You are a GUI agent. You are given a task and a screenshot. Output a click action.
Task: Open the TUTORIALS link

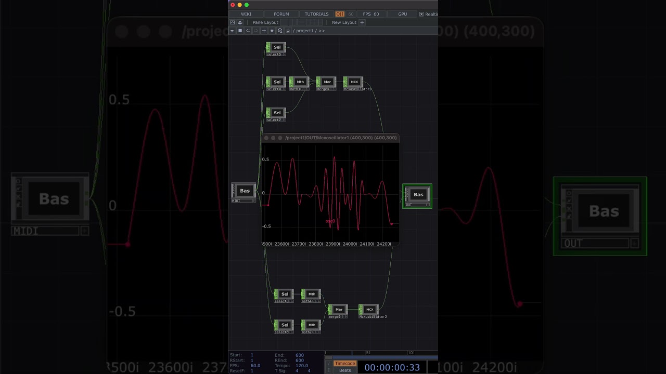(316, 14)
